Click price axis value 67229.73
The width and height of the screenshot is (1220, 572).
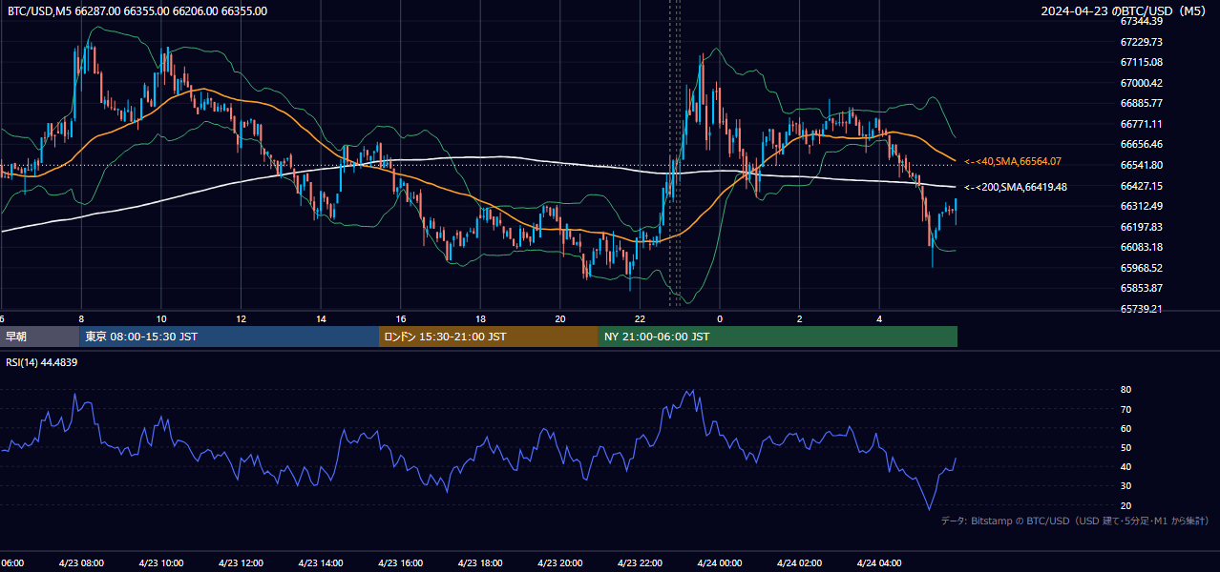1142,42
